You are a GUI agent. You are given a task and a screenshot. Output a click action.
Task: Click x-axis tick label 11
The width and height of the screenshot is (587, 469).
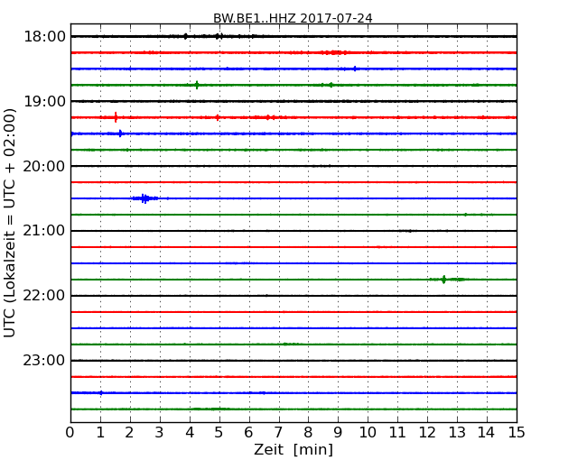[397, 433]
